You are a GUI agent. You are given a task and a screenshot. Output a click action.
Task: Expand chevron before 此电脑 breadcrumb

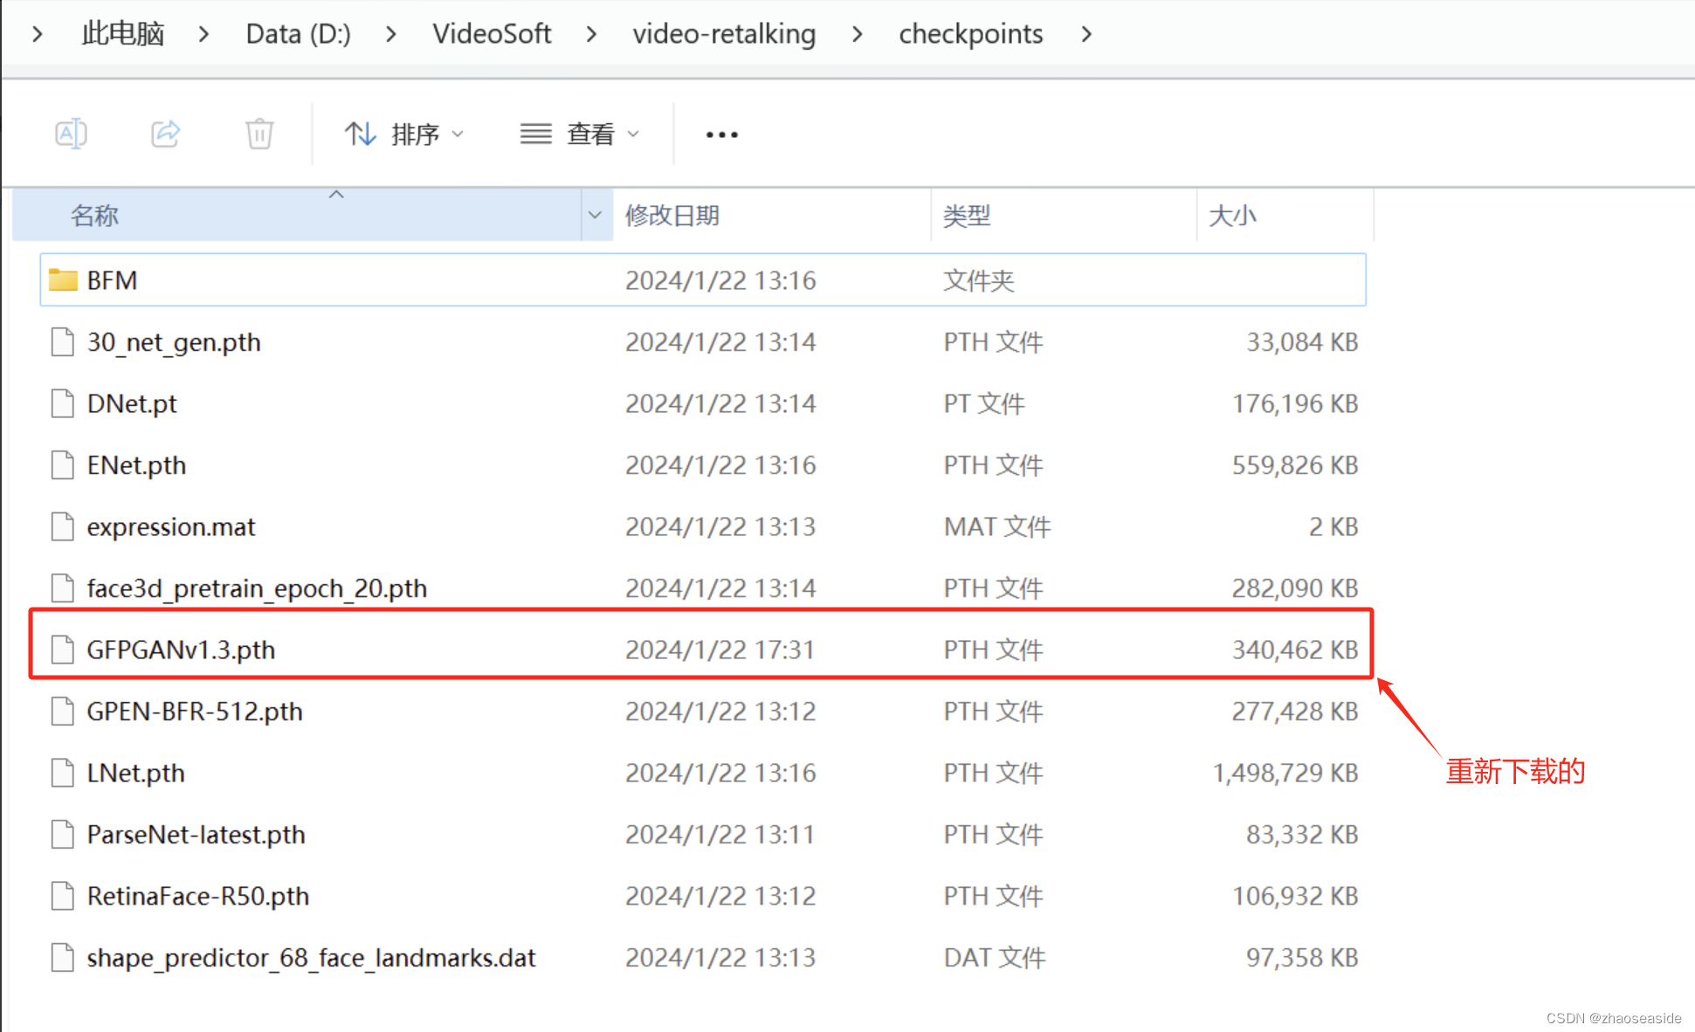[x=38, y=34]
